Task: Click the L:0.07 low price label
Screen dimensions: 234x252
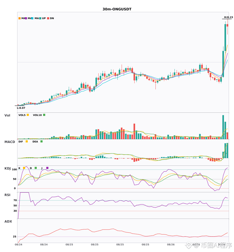Action: click(x=21, y=108)
